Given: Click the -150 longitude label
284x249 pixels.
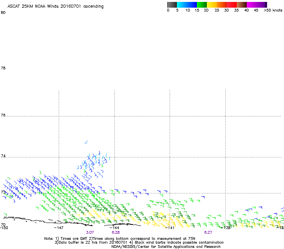Looking at the screenshot, I should 4,228.
